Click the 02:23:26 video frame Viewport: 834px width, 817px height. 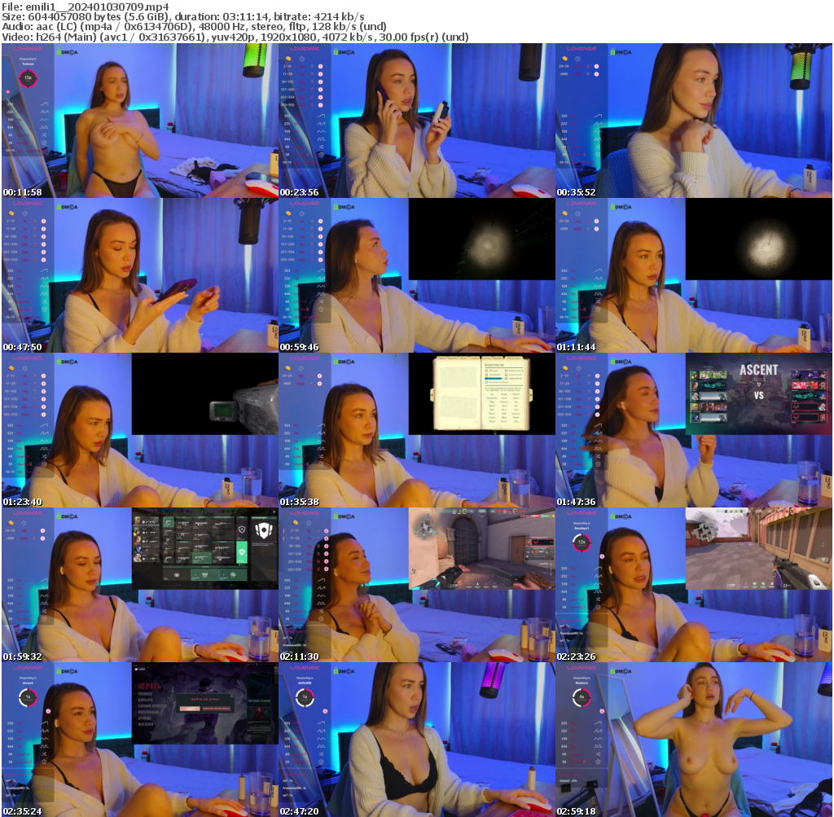coord(694,585)
